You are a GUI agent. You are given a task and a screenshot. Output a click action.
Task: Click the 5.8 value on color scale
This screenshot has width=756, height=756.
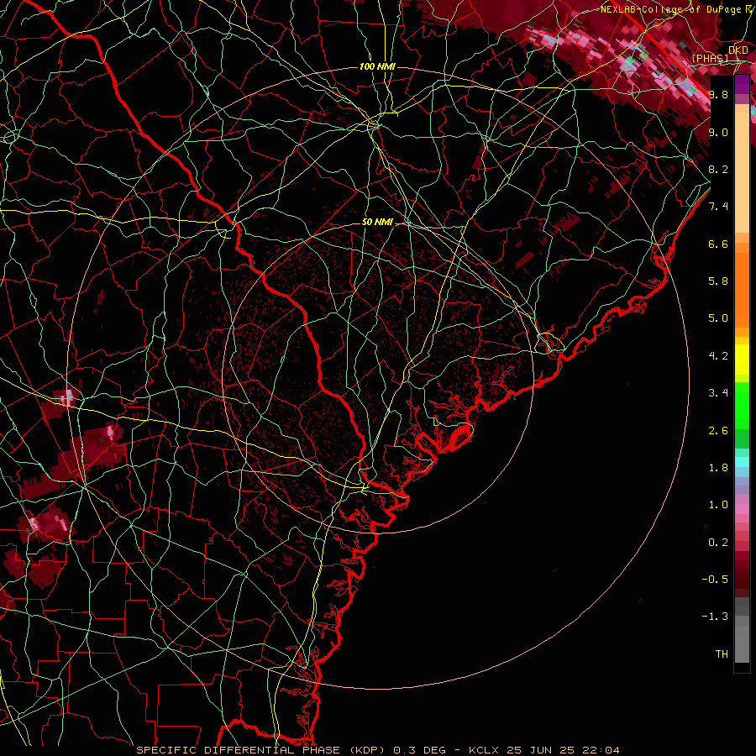click(x=718, y=281)
